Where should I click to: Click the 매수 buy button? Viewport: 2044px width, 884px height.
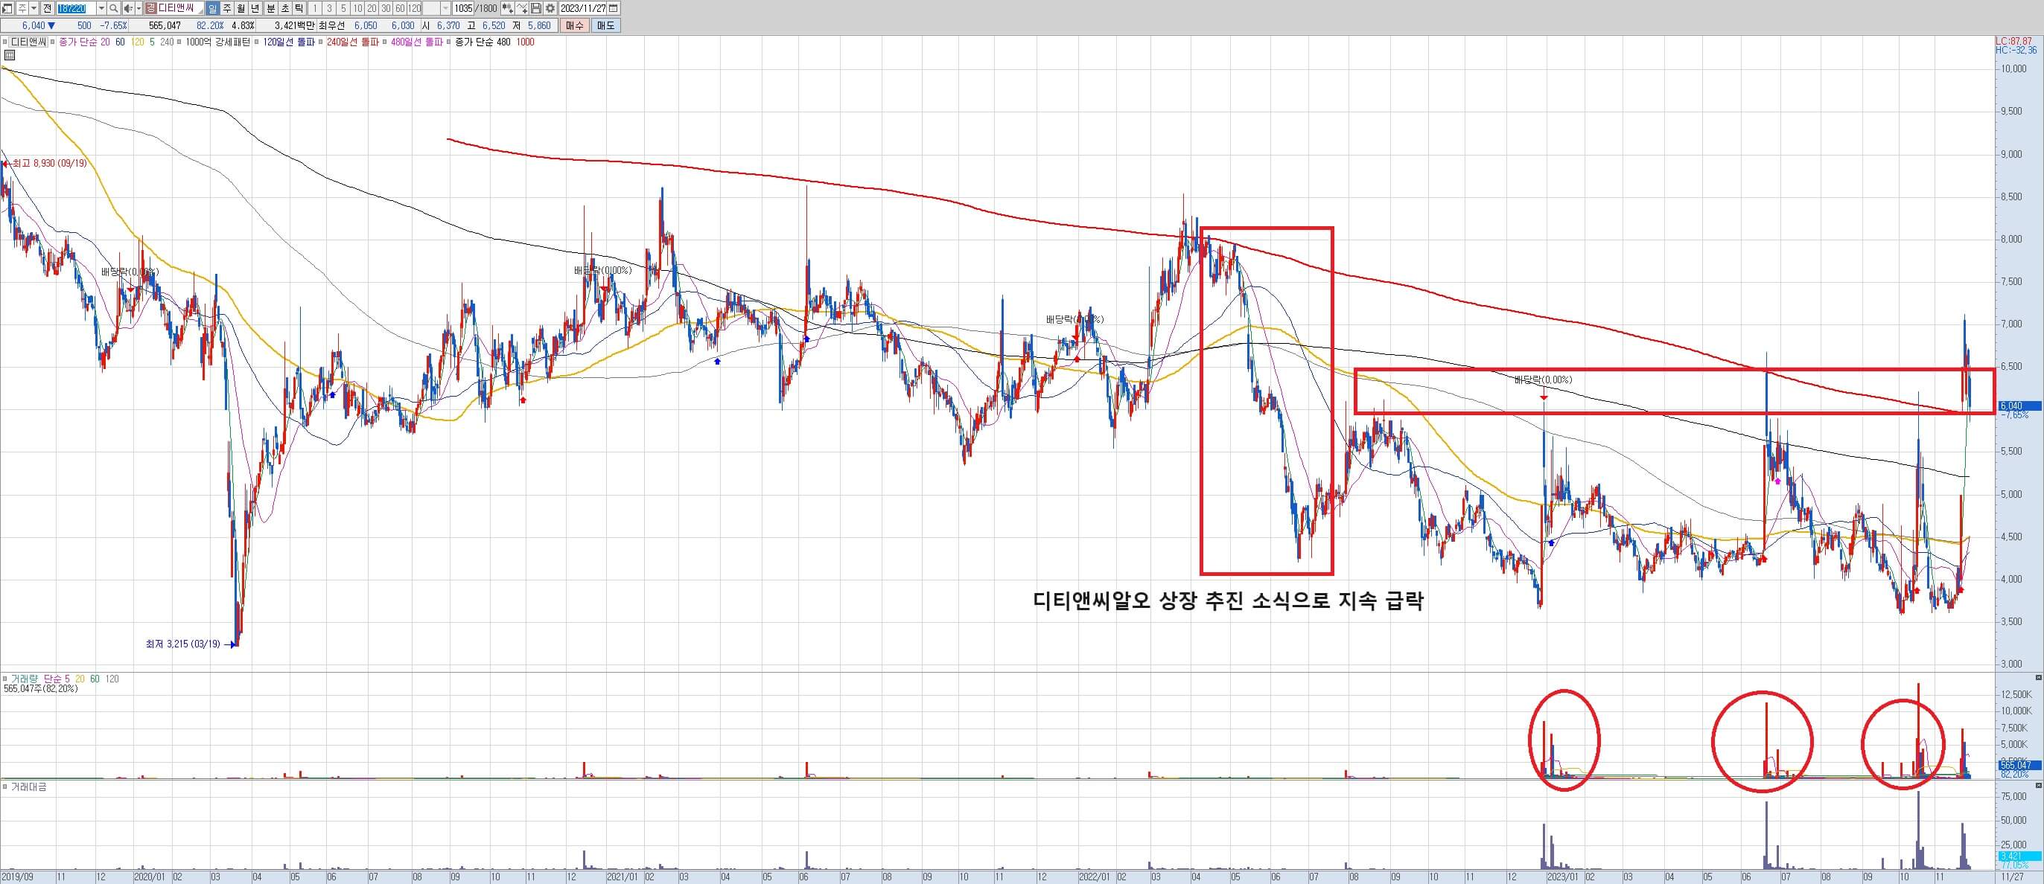coord(574,25)
